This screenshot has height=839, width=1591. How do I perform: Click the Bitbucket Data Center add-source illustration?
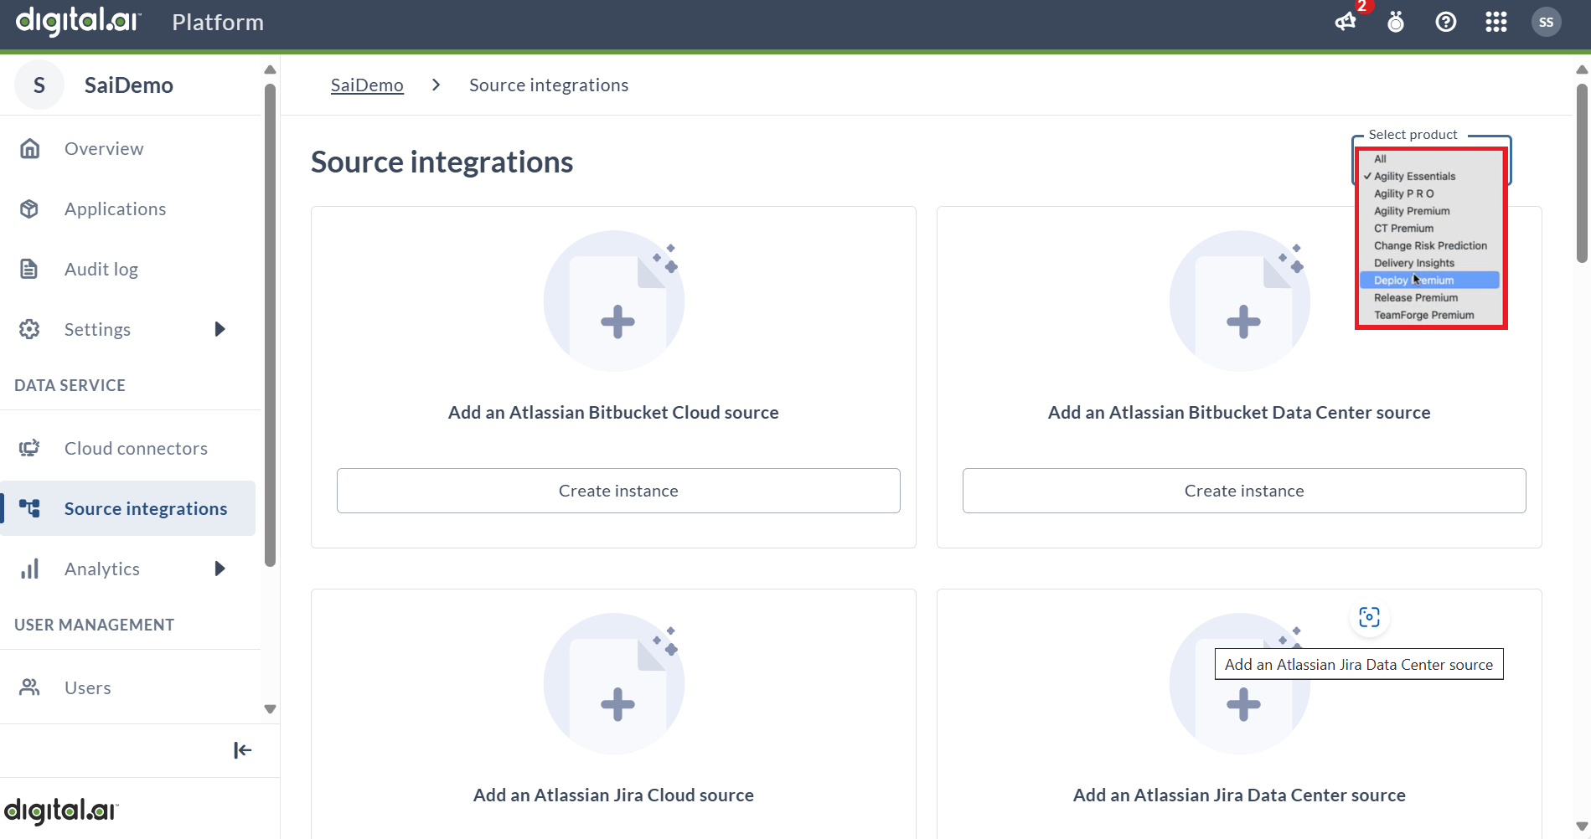pyautogui.click(x=1240, y=301)
